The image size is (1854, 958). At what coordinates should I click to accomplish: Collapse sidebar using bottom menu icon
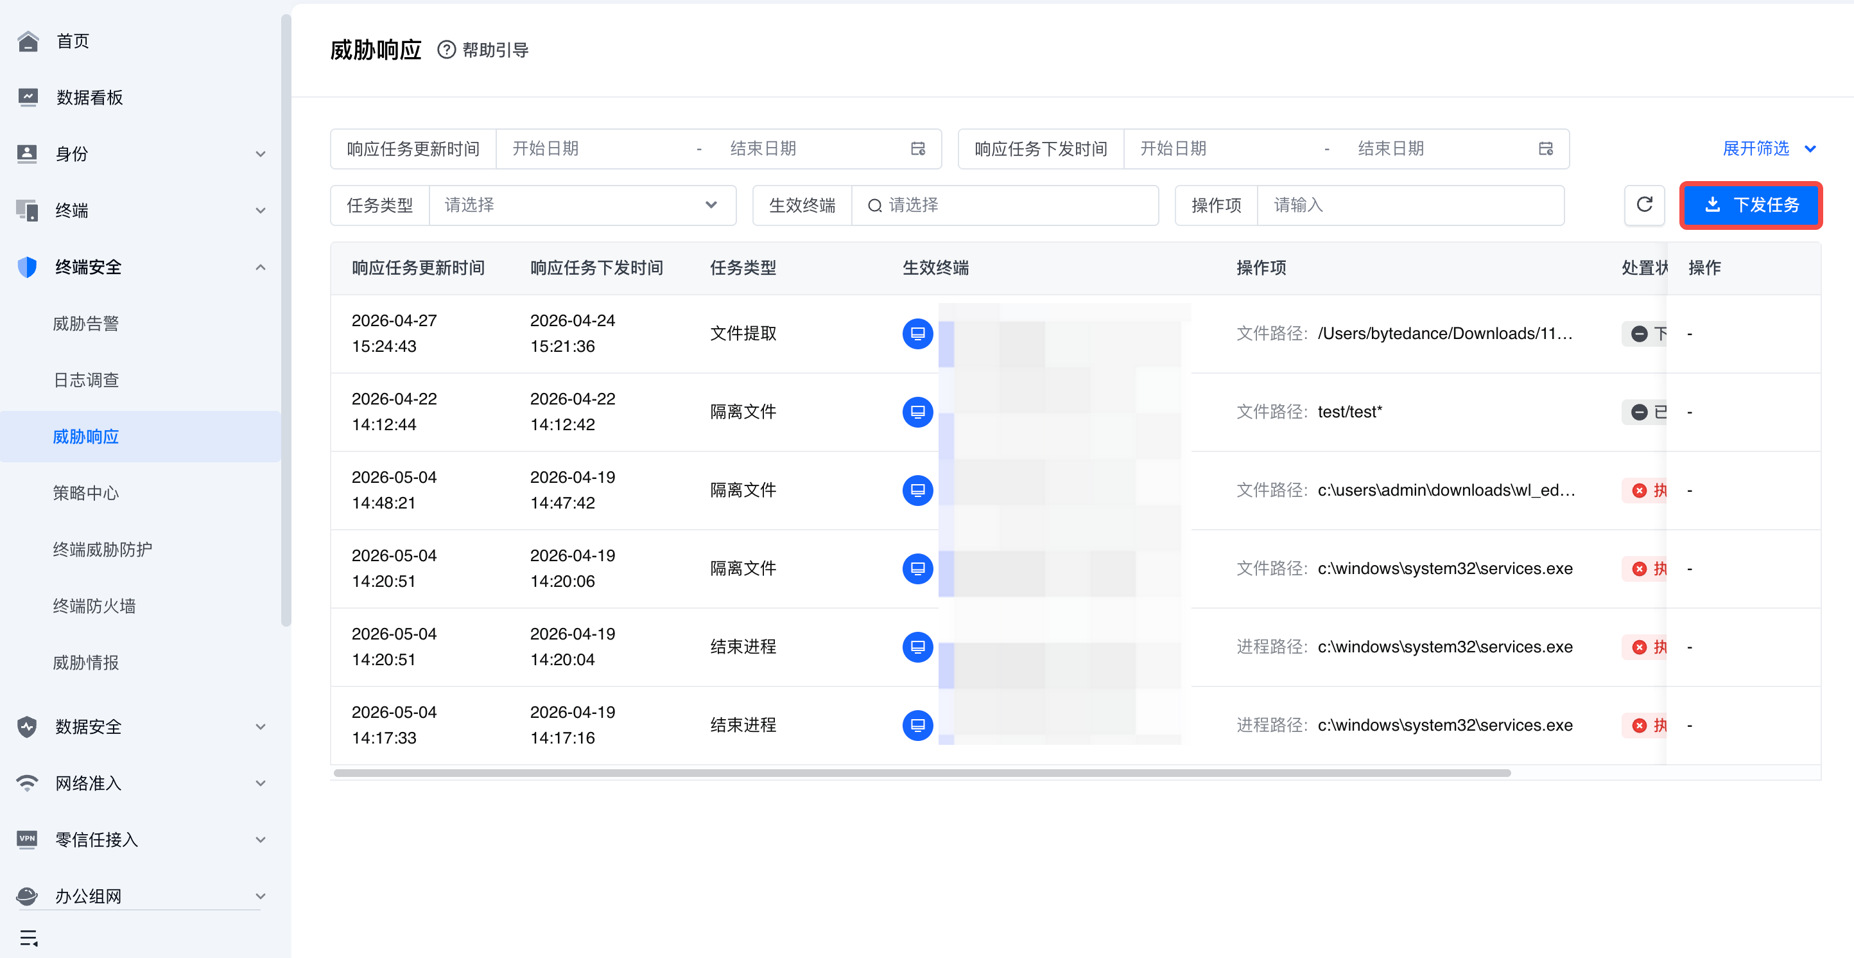click(x=29, y=938)
